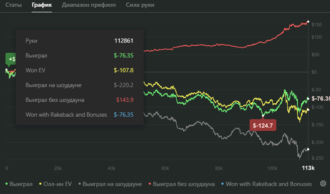The image size is (330, 194).
Task: Click the gray showdown line endpoint dot
Action: point(308,149)
